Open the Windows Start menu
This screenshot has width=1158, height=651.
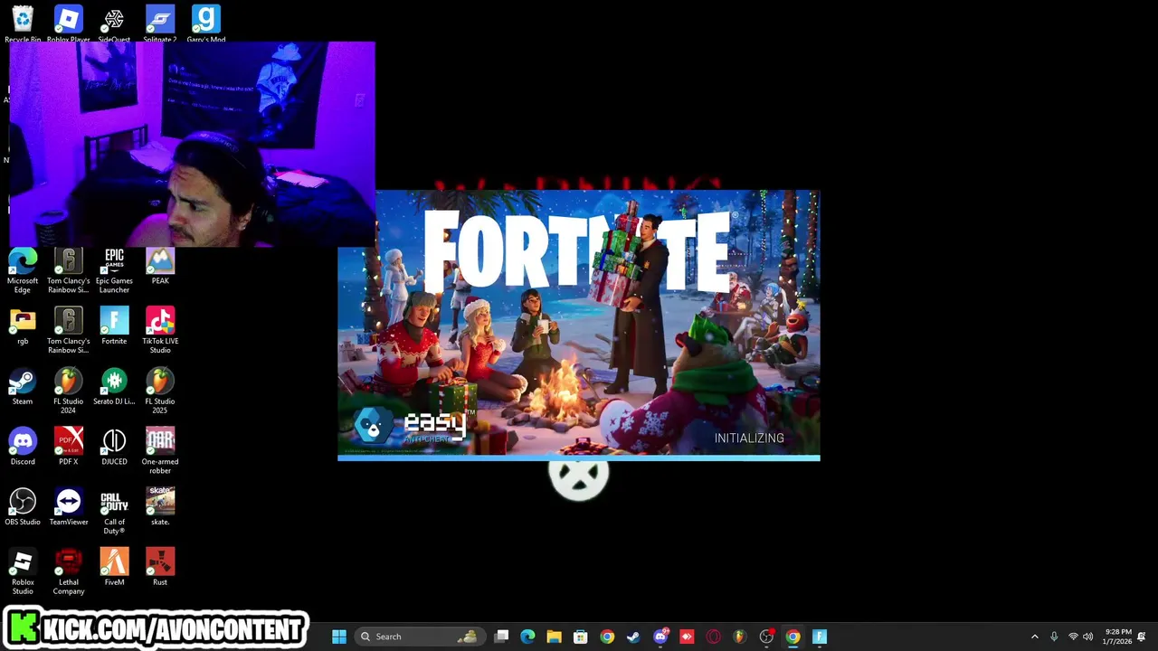pos(339,637)
